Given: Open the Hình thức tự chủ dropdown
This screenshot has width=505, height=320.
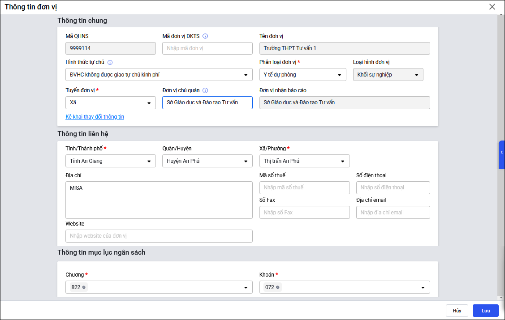Looking at the screenshot, I should point(246,75).
